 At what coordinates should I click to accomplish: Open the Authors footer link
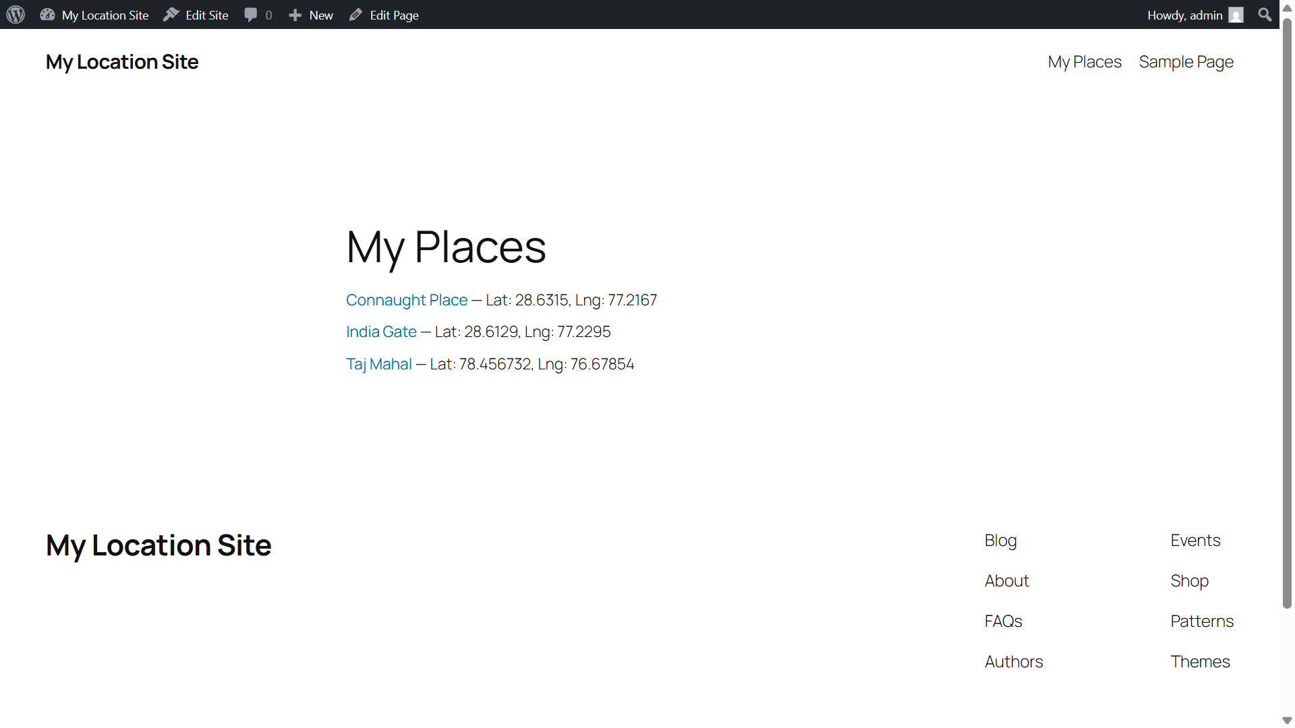point(1014,662)
